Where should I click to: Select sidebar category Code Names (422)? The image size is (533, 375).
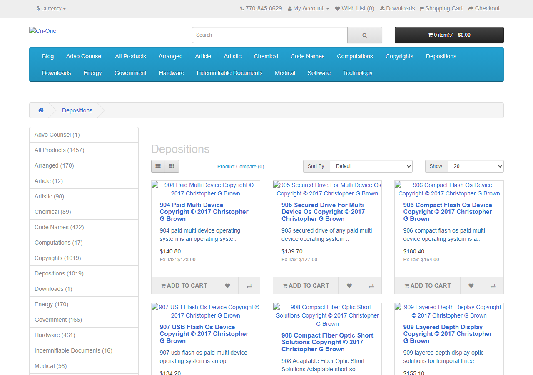(x=84, y=227)
